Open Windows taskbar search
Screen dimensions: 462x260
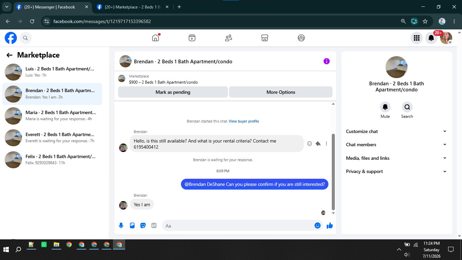pos(19,250)
